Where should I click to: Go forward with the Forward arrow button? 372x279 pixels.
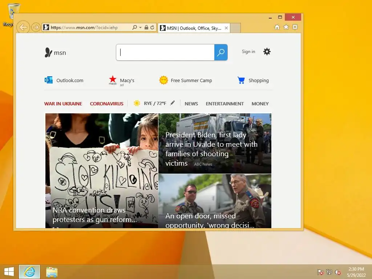(36, 27)
